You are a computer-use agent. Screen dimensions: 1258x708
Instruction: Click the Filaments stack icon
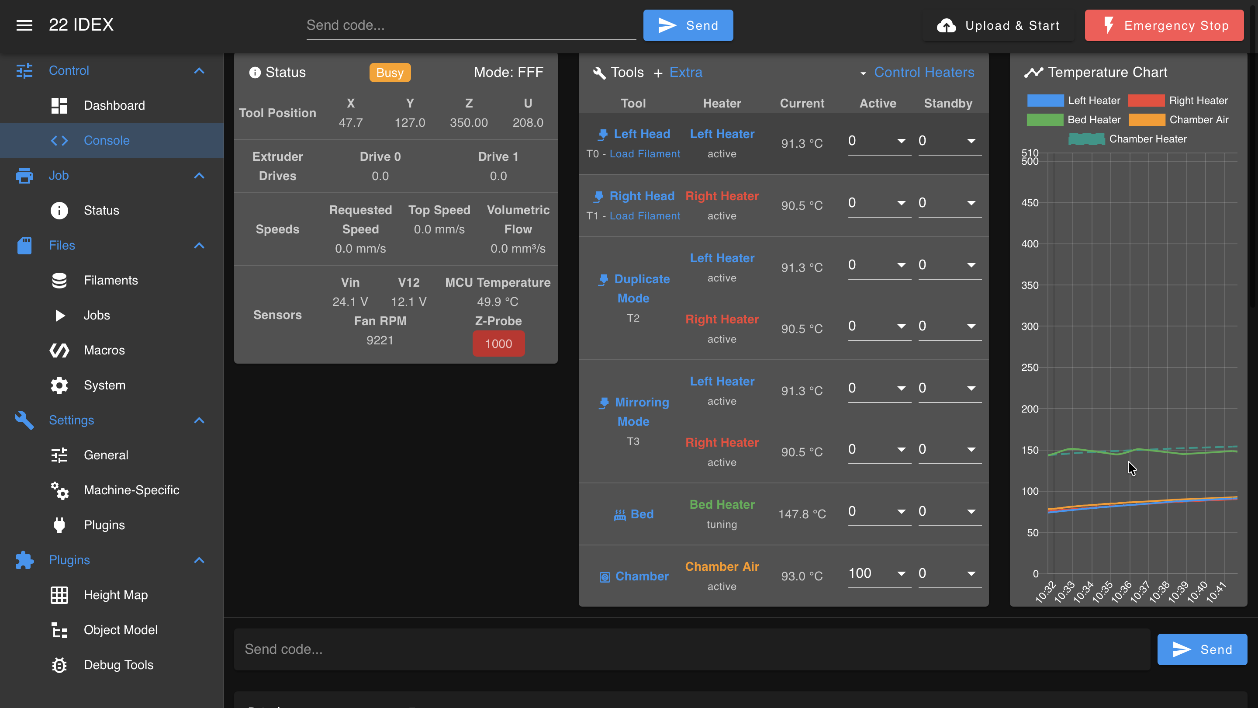59,281
